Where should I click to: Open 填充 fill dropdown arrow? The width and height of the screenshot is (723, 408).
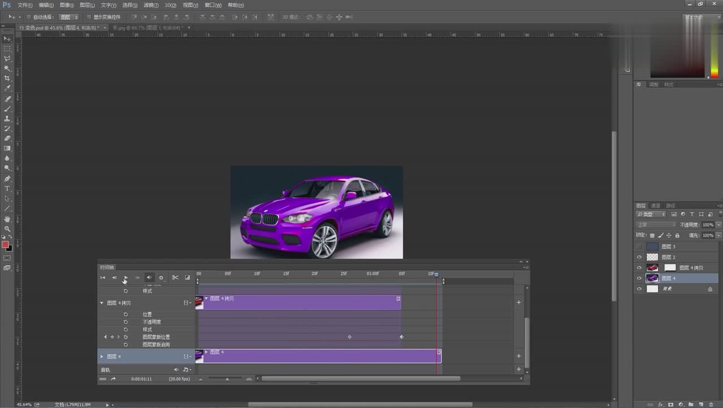click(x=718, y=235)
